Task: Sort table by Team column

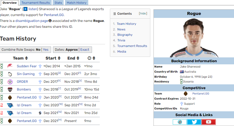Action: (26, 58)
